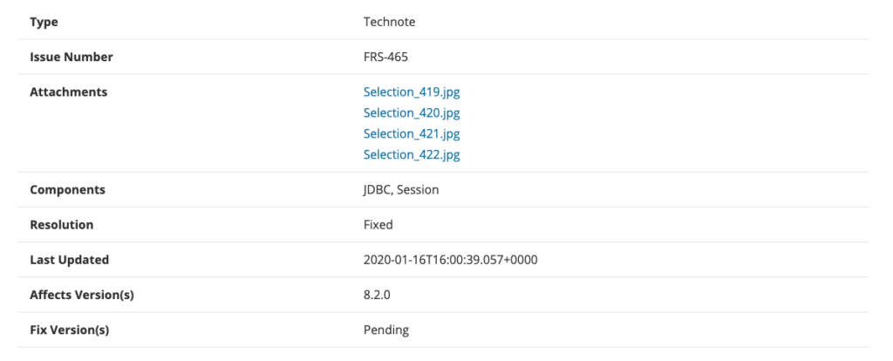
Task: Click the empty area beside the attachment links
Action: (661, 124)
